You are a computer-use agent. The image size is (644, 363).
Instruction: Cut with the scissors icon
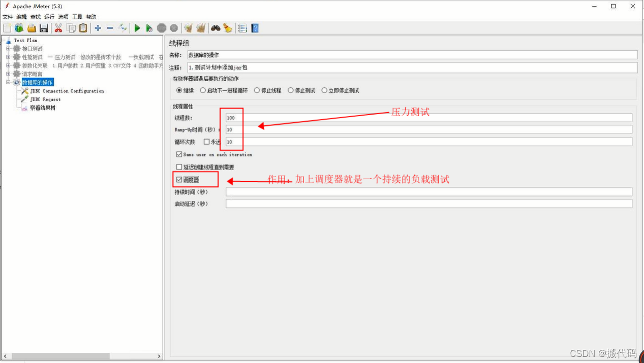[x=58, y=28]
